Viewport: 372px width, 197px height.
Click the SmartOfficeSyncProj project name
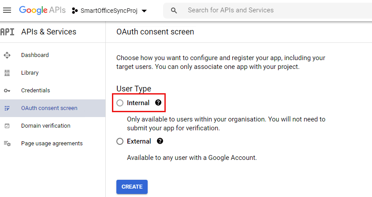[x=109, y=11]
